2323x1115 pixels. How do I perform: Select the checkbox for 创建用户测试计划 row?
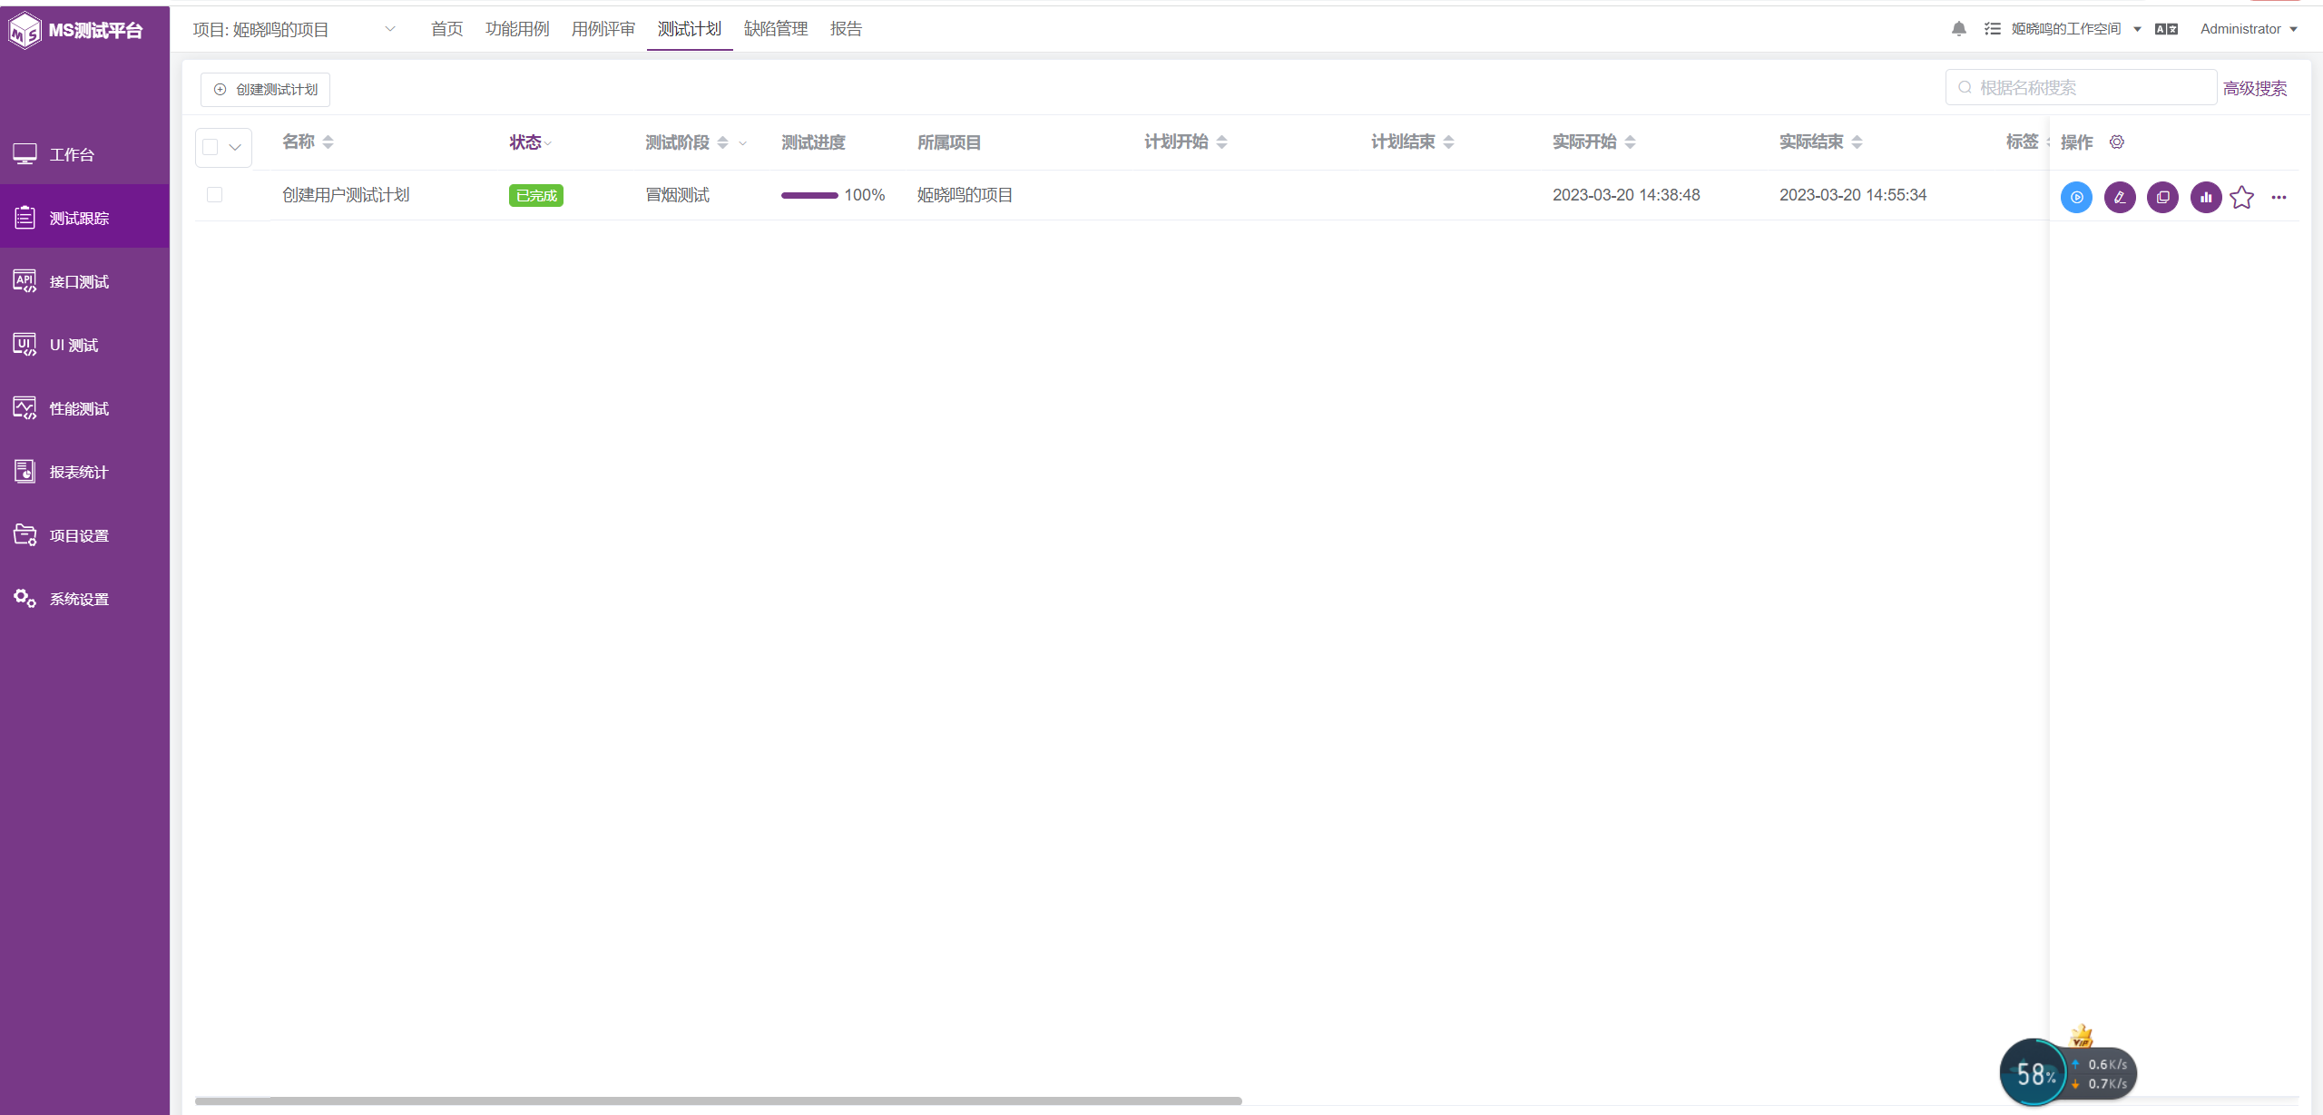click(214, 194)
